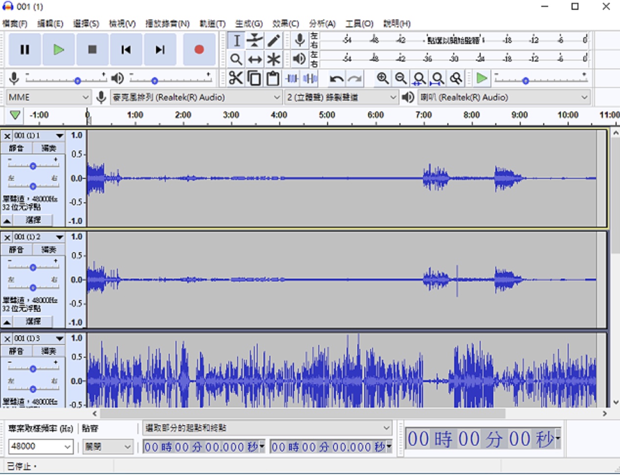Image resolution: width=620 pixels, height=476 pixels.
Task: Click Fit Project to width icon
Action: point(438,78)
